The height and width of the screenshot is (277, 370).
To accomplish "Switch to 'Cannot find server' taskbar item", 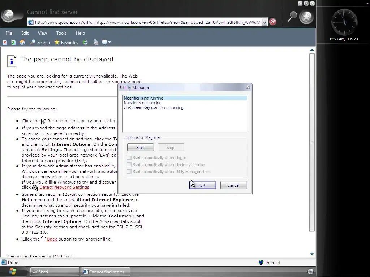I will tap(106, 272).
